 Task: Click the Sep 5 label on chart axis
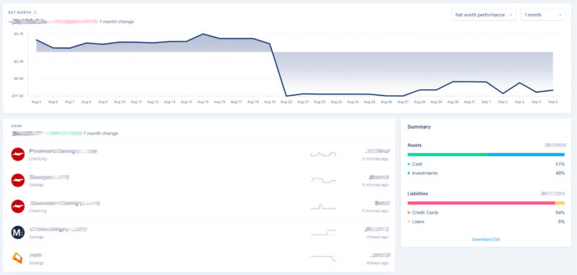click(552, 102)
